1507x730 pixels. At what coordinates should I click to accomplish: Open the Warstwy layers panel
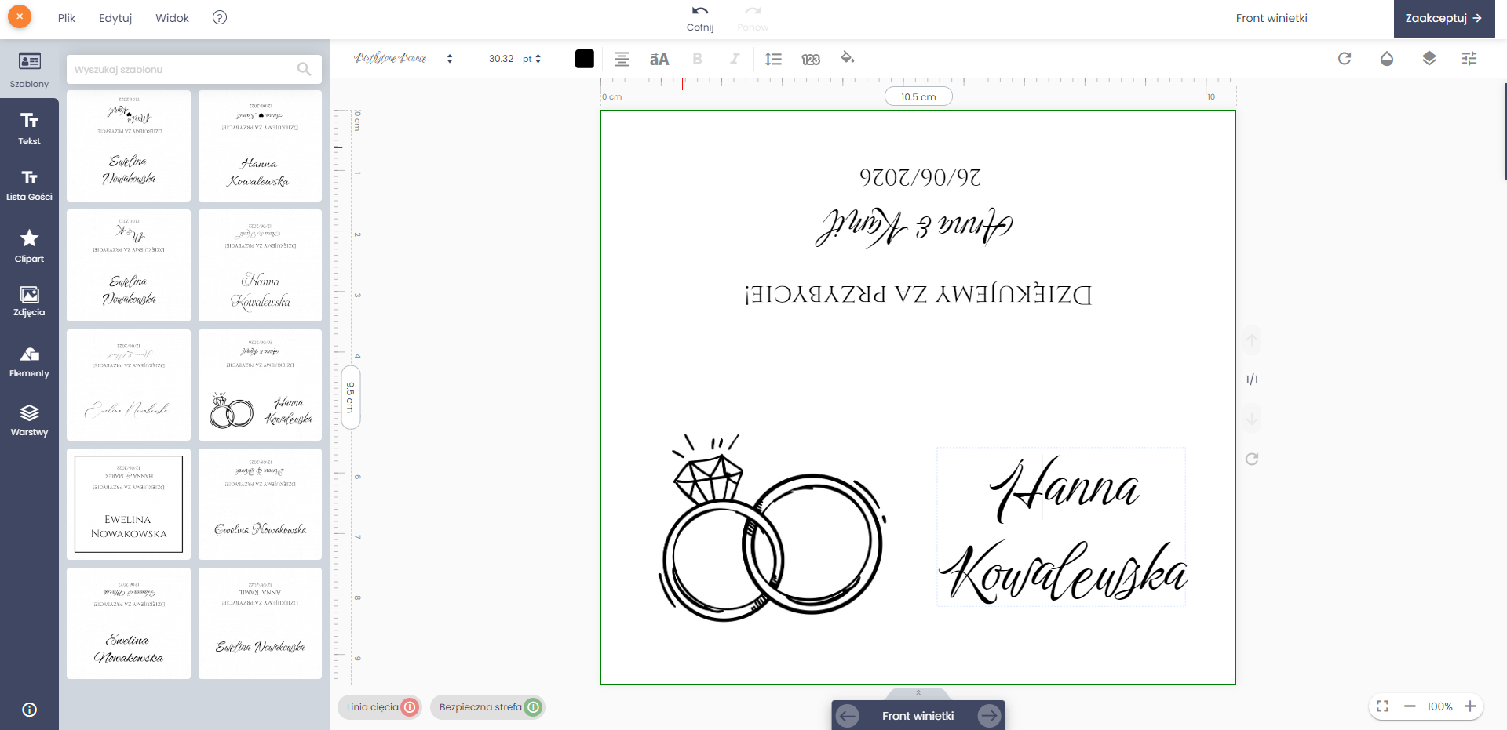pos(29,420)
